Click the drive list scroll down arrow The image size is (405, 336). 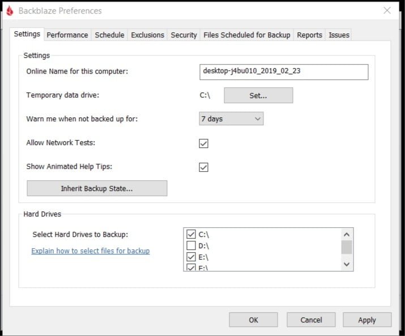tap(347, 264)
